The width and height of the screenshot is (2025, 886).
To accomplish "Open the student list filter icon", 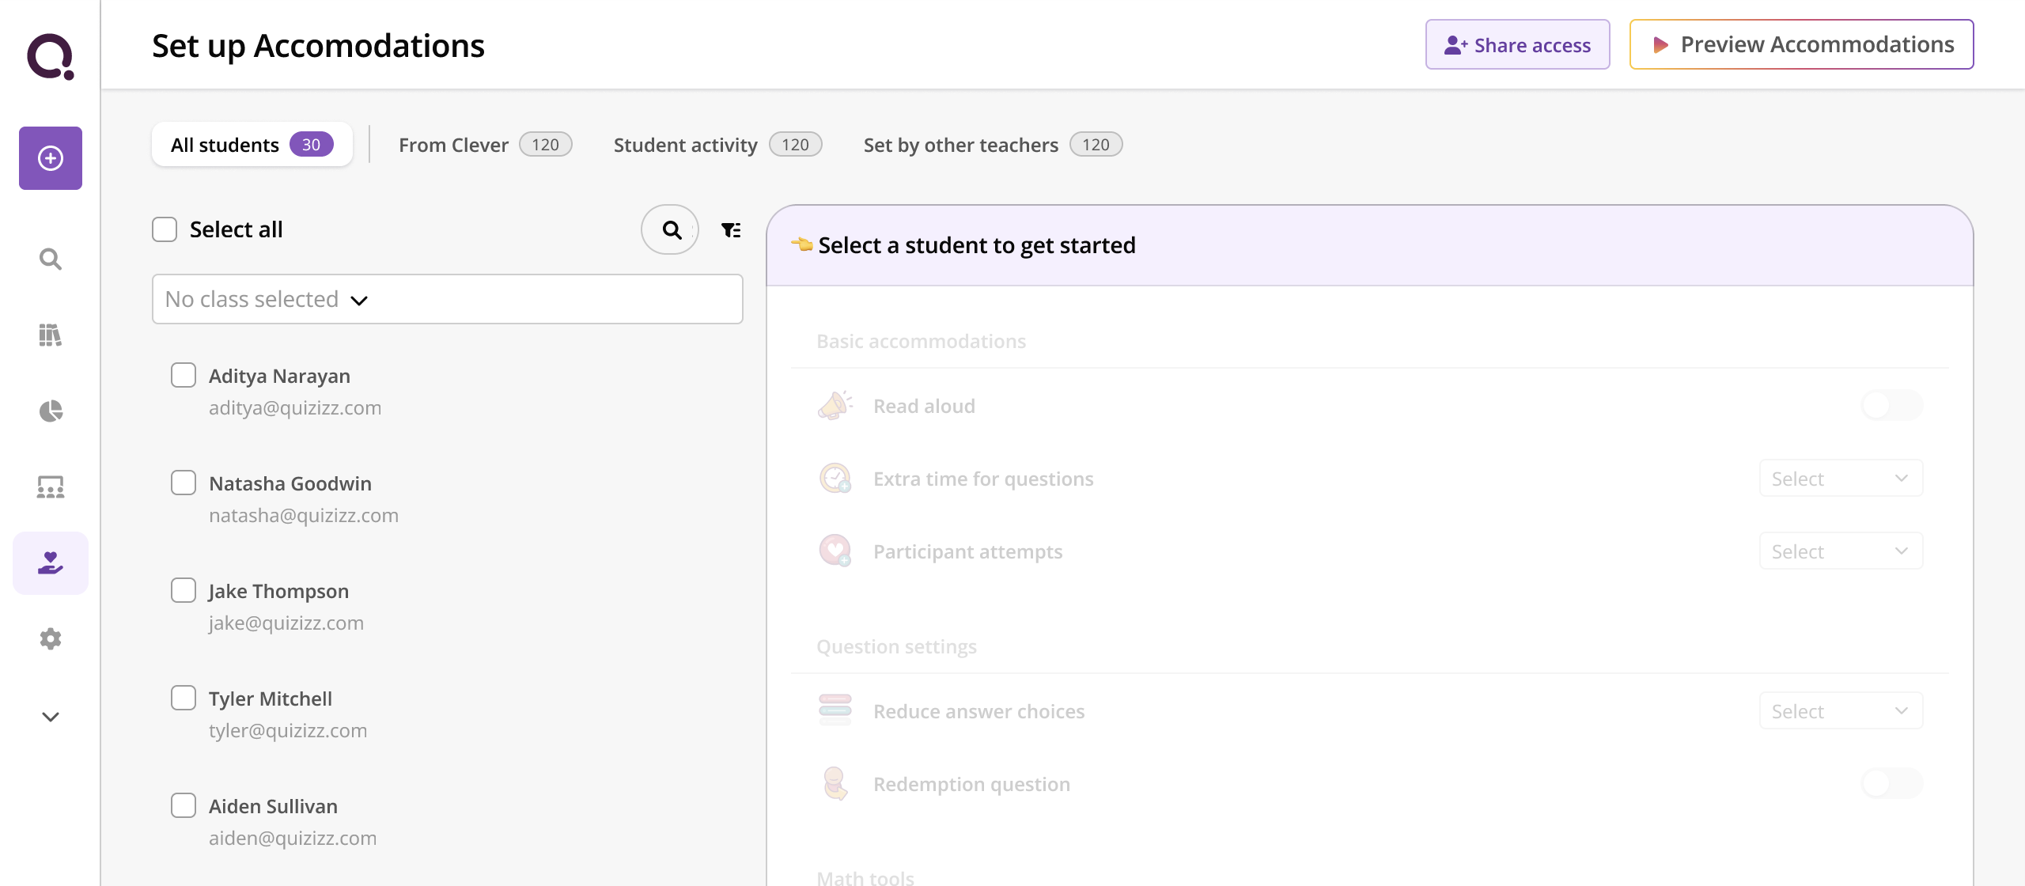I will tap(731, 230).
